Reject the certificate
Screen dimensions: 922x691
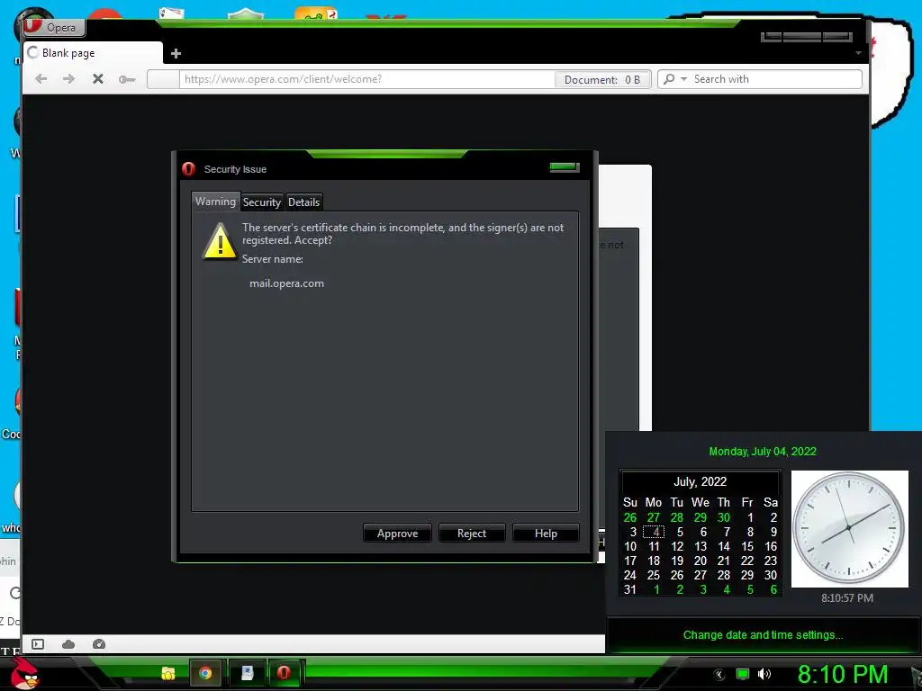[472, 534]
